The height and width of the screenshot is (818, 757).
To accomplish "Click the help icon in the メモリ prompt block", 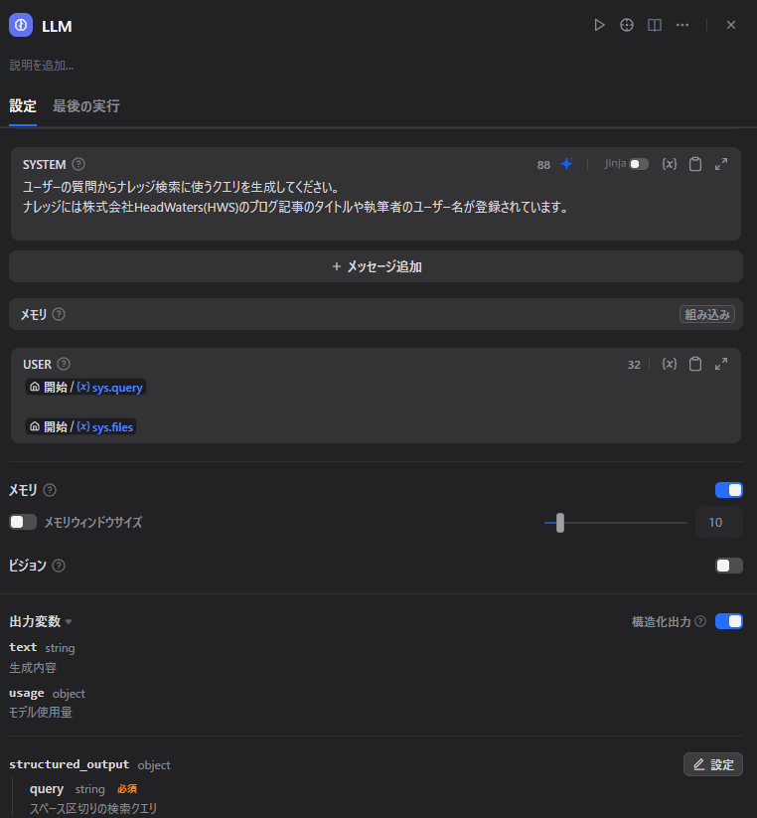I will coord(59,314).
